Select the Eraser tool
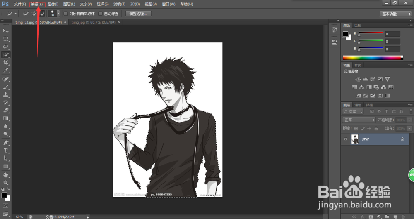The width and height of the screenshot is (414, 219). pos(5,111)
